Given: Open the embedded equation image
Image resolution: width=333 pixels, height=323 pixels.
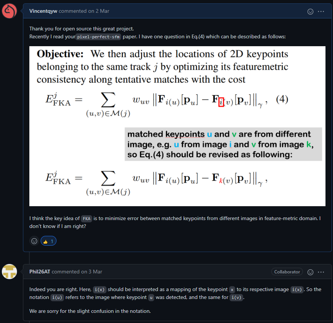Looking at the screenshot, I should [177, 126].
